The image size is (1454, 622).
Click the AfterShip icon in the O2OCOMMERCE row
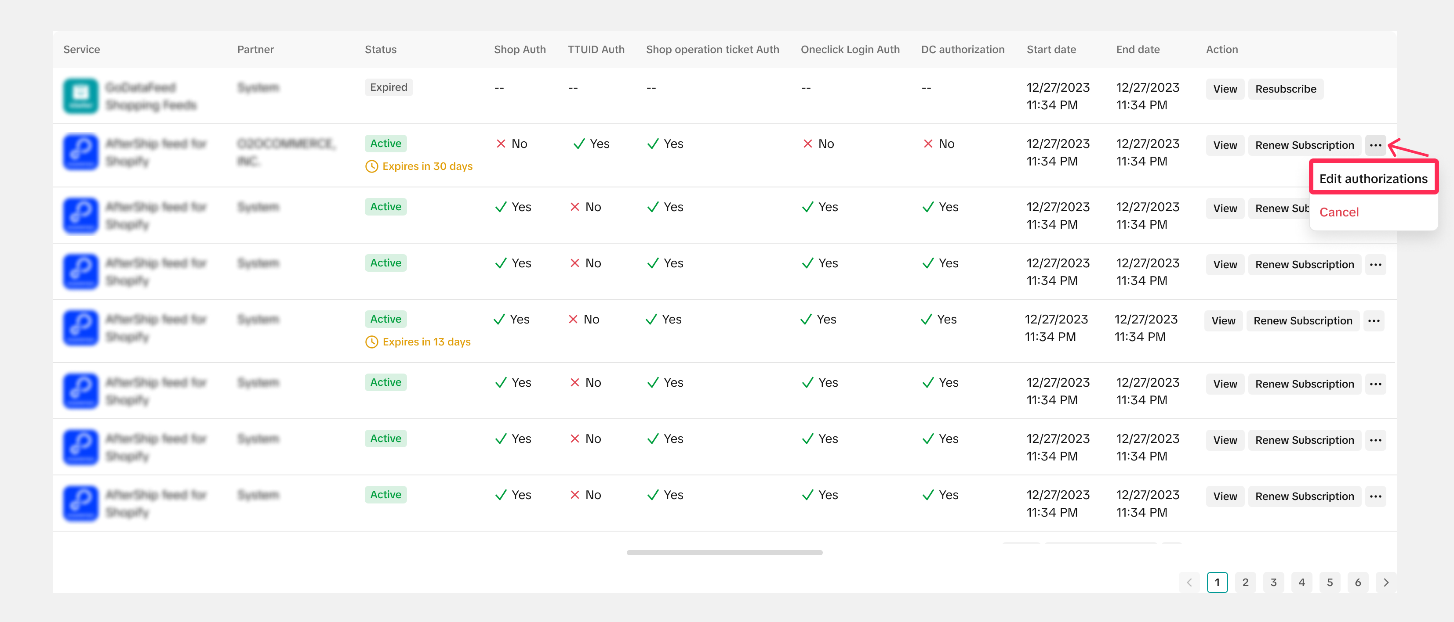click(81, 152)
